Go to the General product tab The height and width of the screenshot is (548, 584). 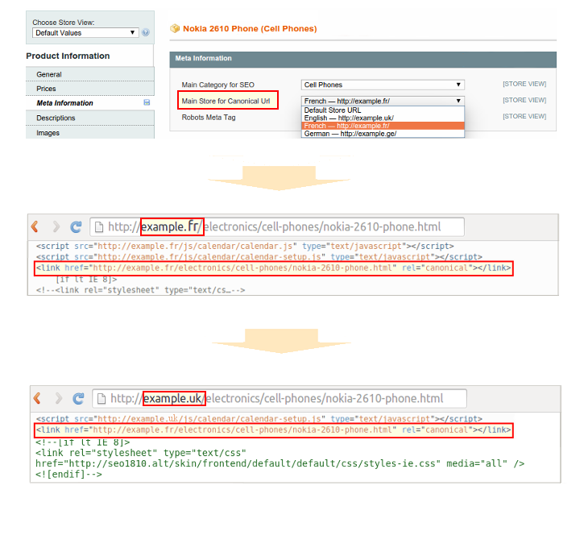[49, 74]
